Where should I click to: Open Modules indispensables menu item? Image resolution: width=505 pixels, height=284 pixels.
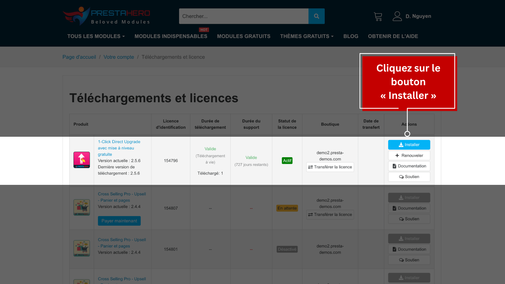tap(171, 36)
